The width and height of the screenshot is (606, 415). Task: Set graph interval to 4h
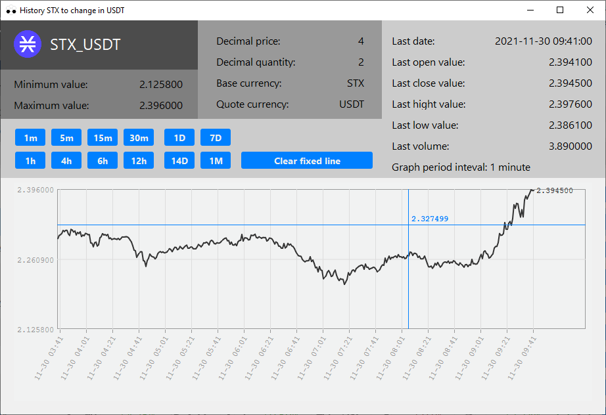click(66, 160)
